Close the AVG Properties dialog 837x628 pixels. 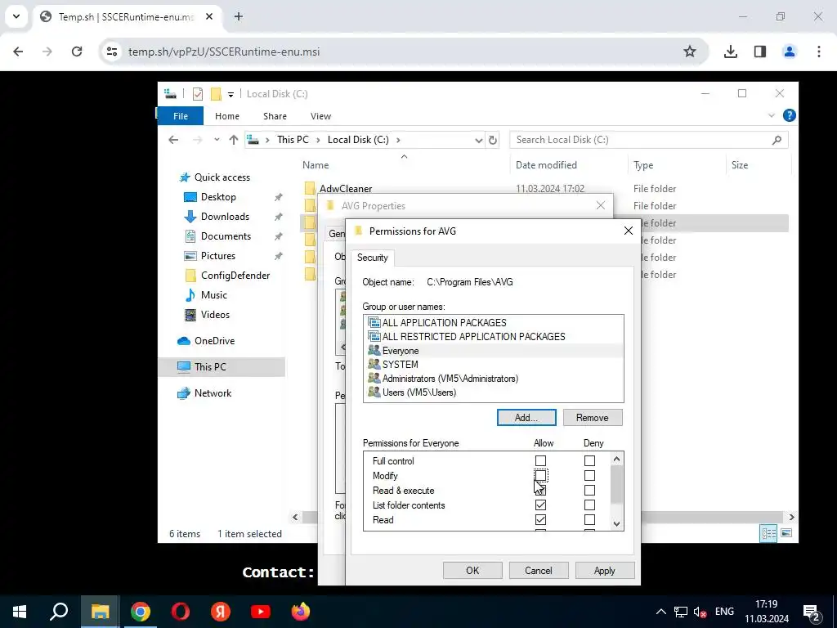pyautogui.click(x=601, y=205)
